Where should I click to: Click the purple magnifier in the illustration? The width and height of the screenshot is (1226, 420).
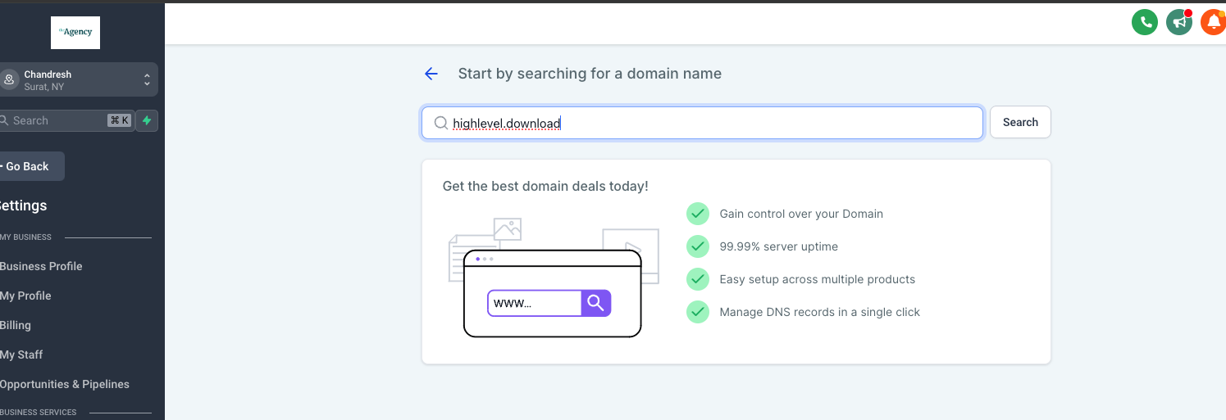(x=596, y=303)
